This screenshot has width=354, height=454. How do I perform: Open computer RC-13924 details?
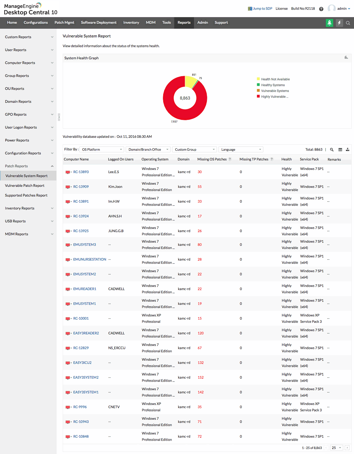coord(81,216)
